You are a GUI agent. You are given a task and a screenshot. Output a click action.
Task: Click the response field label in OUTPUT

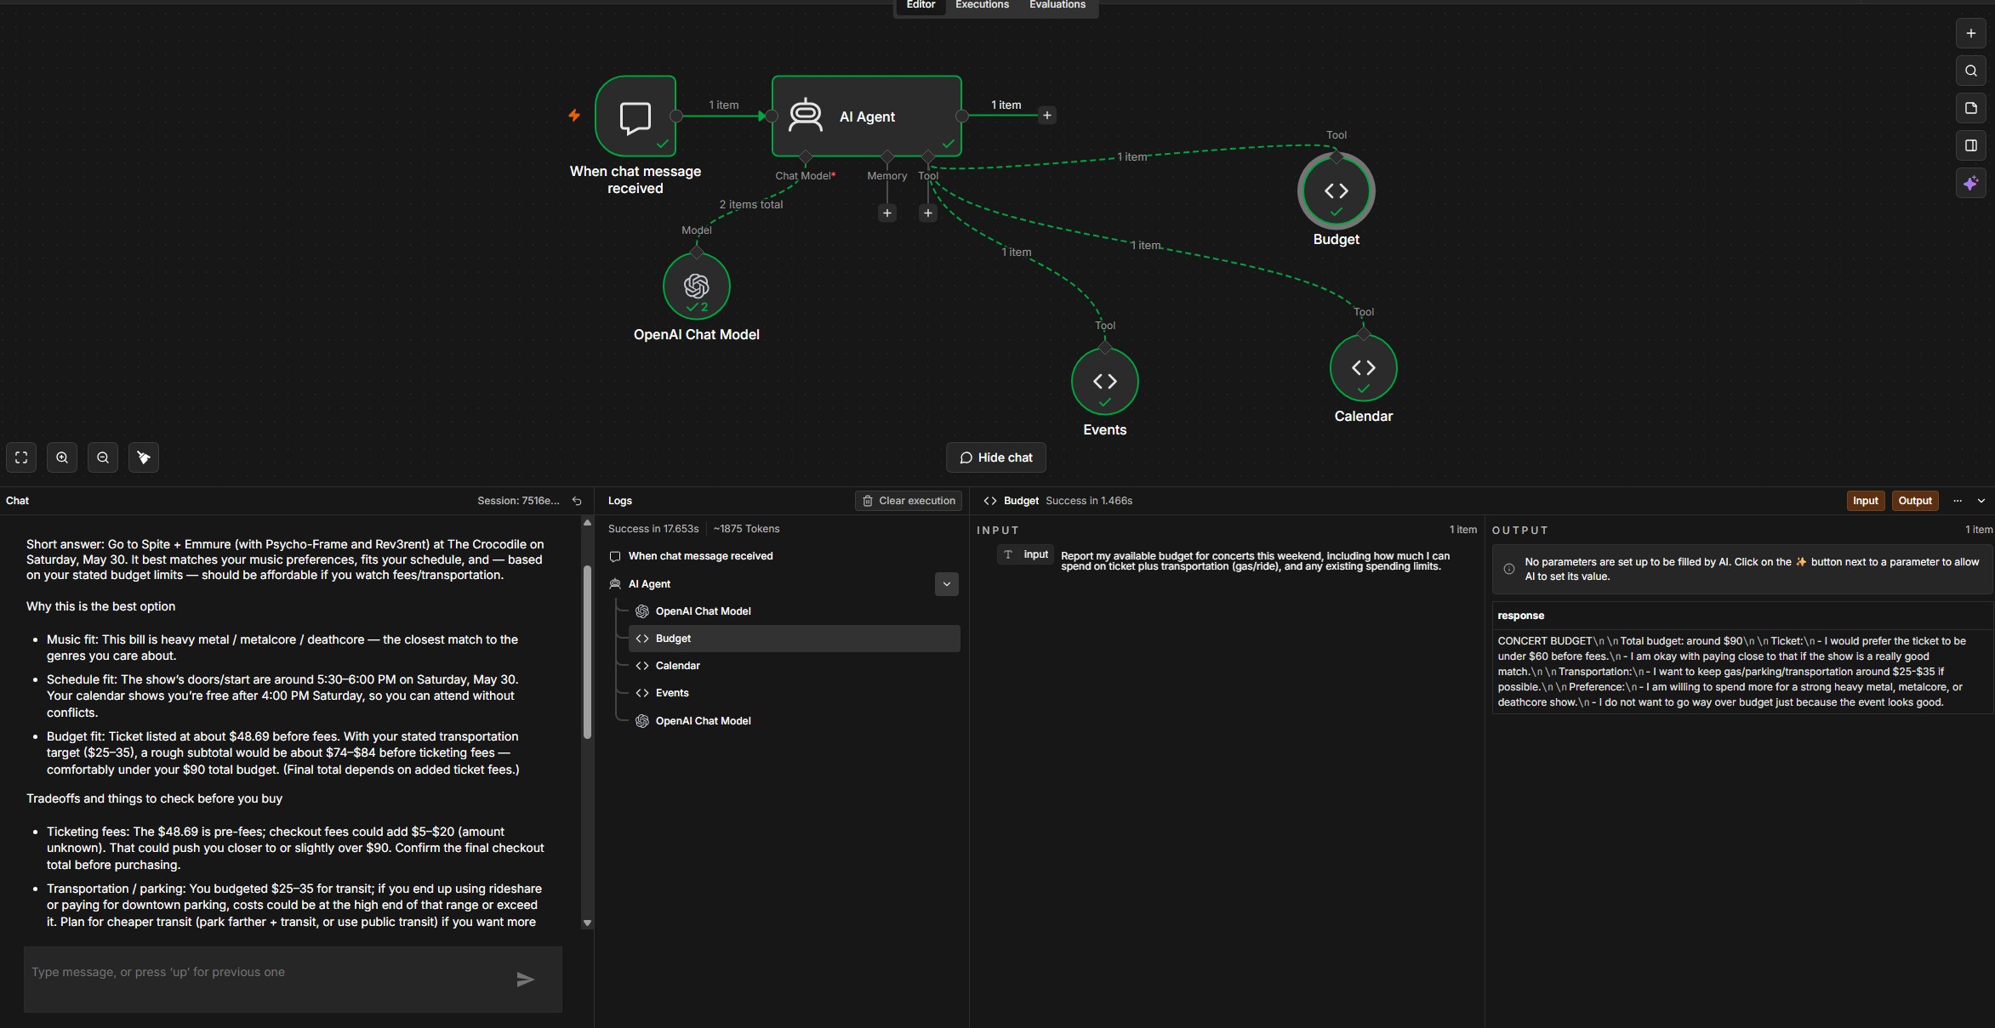[1520, 616]
